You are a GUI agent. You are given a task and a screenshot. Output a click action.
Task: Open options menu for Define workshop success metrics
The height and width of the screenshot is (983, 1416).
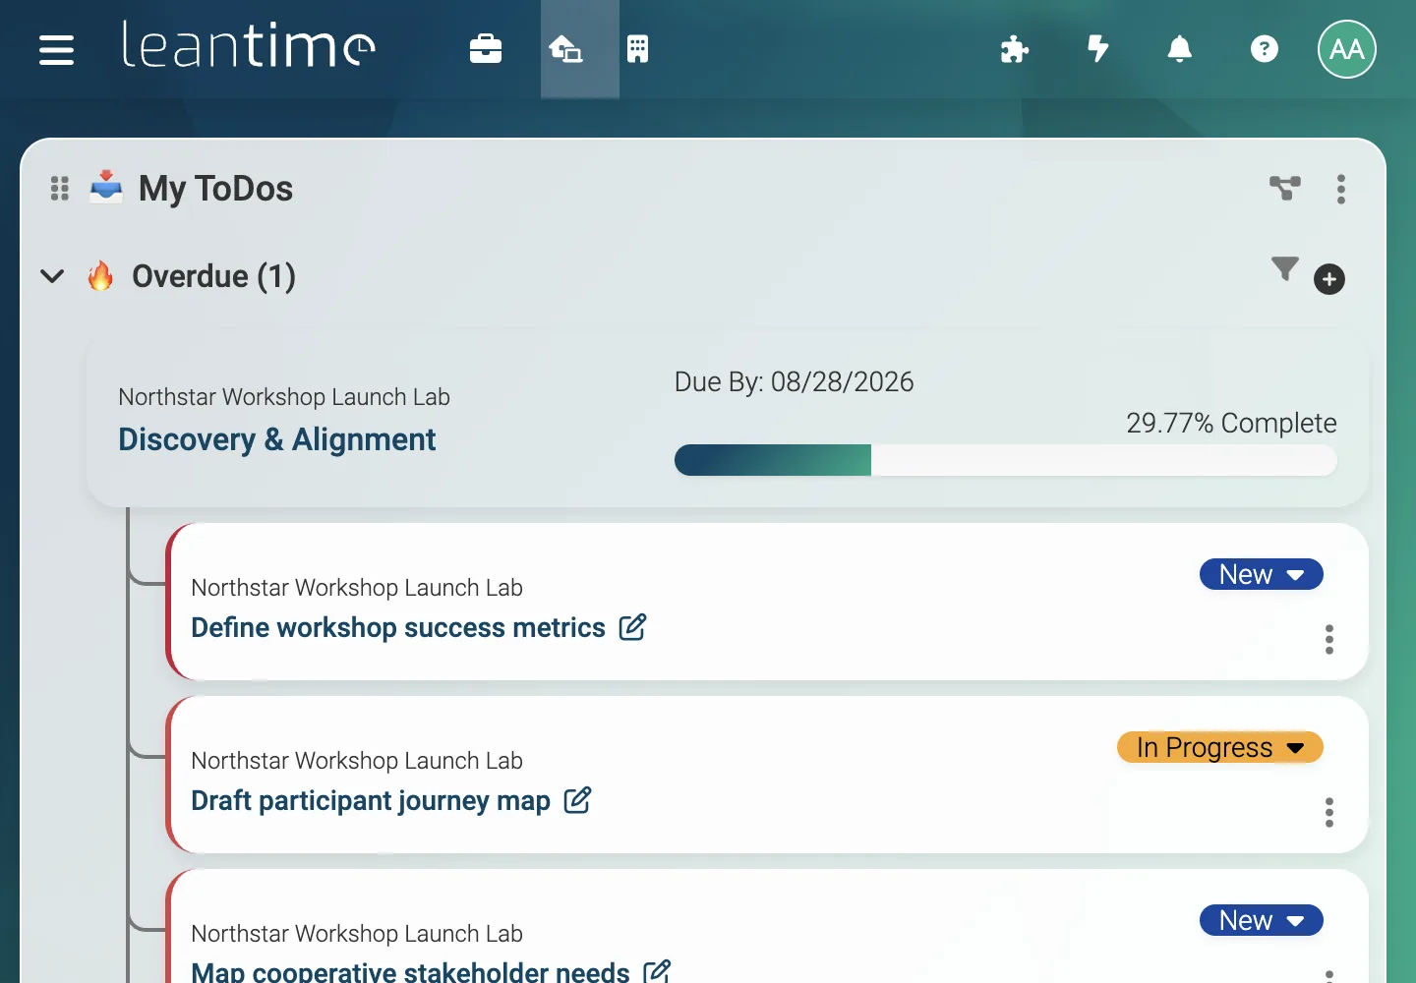click(1328, 639)
